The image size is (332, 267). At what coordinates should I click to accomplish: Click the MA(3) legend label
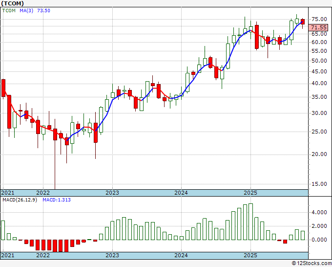26,11
